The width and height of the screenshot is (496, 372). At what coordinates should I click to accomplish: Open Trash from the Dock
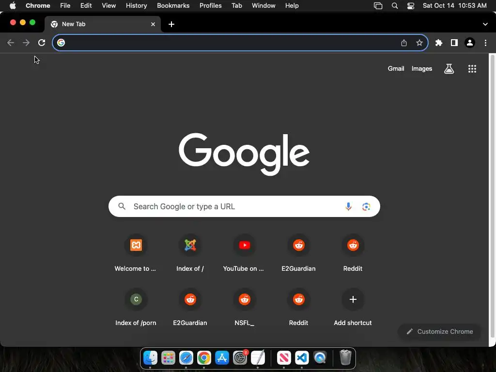point(345,358)
